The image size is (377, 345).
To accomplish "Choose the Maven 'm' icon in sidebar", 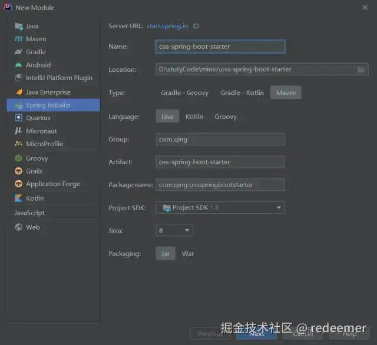I will tap(19, 39).
